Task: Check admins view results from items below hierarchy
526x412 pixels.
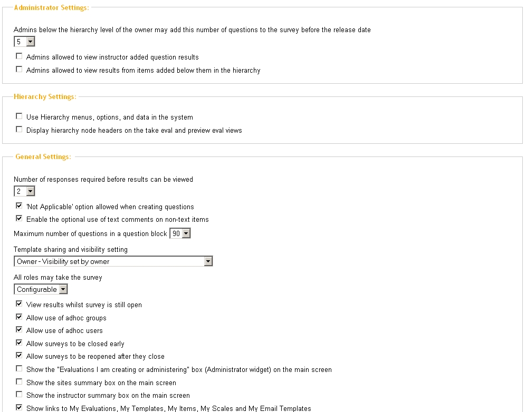Action: point(20,70)
